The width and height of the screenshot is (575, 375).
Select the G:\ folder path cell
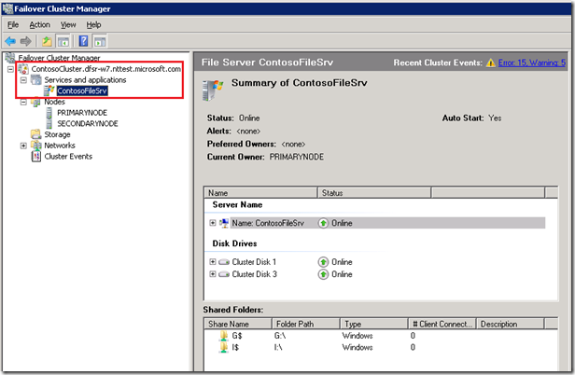[280, 336]
